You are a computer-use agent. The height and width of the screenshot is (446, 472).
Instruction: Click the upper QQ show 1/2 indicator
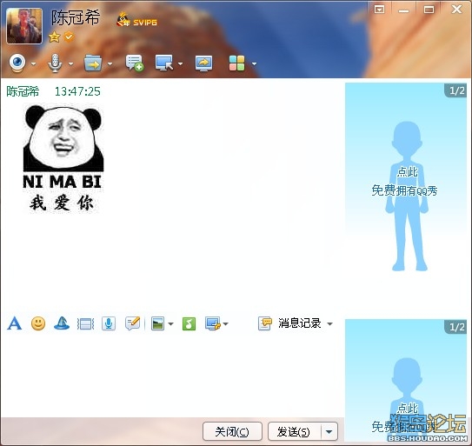[x=456, y=90]
